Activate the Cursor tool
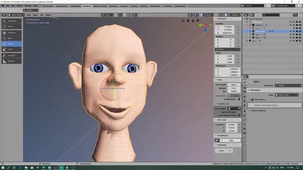 pos(11,26)
